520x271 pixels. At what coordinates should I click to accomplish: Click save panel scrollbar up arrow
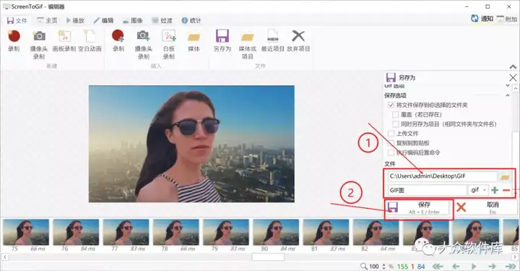516,89
